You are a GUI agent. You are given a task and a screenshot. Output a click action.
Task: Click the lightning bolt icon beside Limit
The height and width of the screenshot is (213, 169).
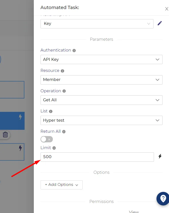[160, 156]
